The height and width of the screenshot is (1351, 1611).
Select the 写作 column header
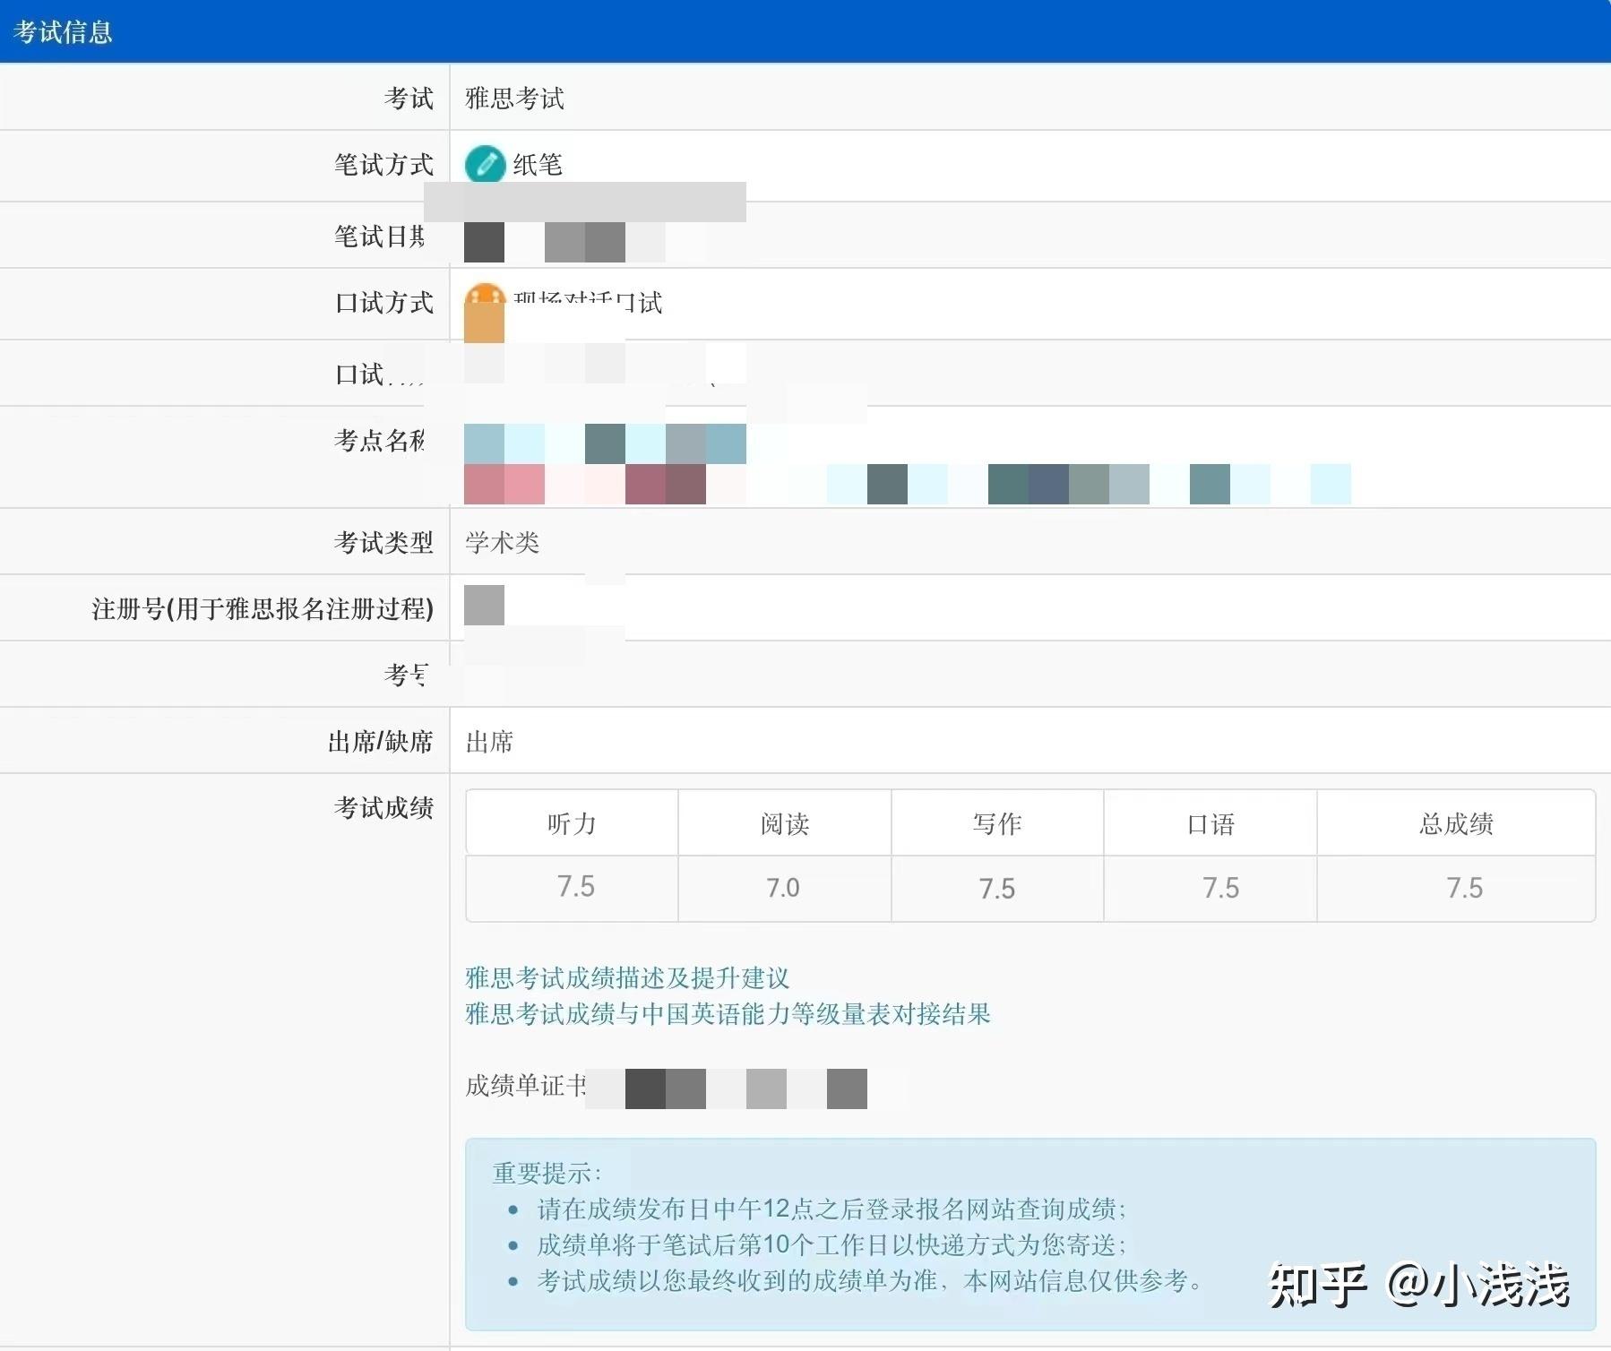997,824
